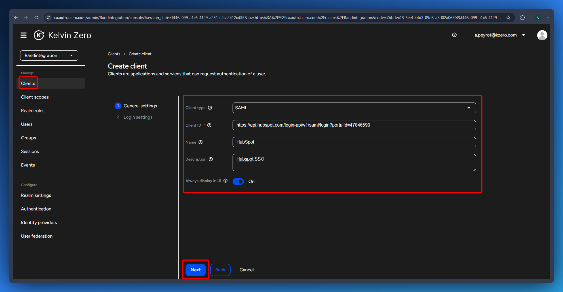The image size is (563, 292).
Task: Open the Randintegration realm dropdown
Action: point(49,56)
